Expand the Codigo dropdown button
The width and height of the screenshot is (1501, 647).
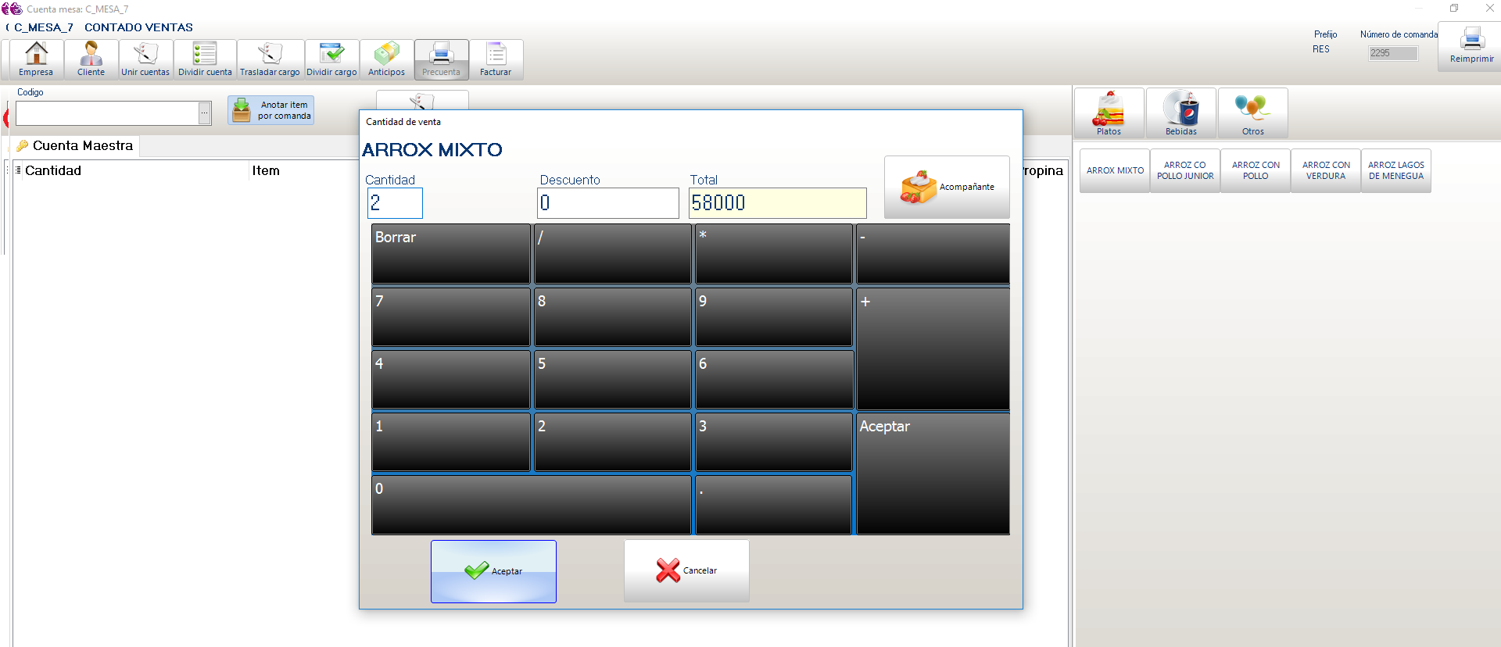coord(205,113)
